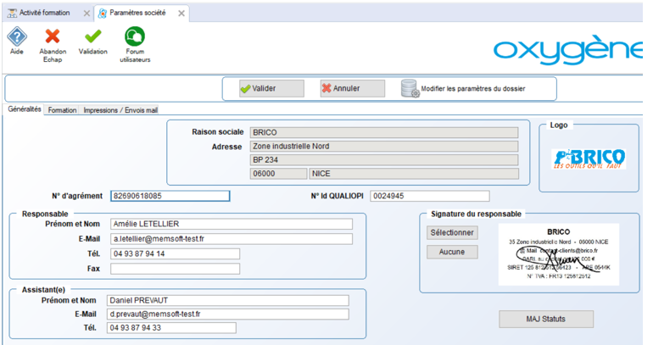653x345 pixels.
Task: Open the Formation tab
Action: tap(62, 110)
